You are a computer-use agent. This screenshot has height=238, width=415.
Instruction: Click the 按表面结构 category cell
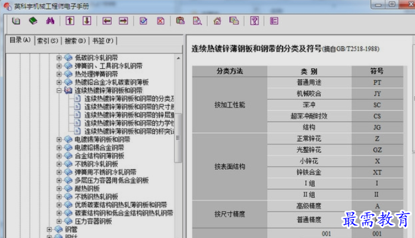pyautogui.click(x=230, y=167)
